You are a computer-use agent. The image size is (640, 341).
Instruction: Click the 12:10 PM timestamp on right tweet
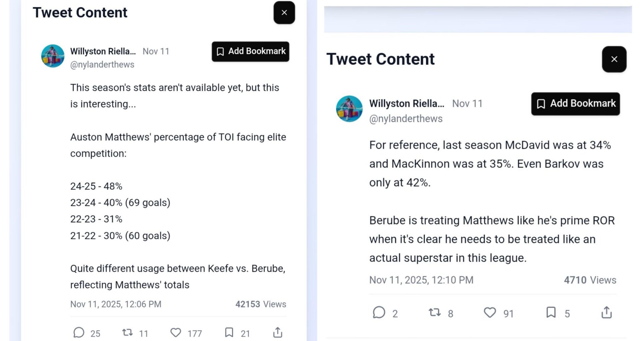pyautogui.click(x=421, y=280)
